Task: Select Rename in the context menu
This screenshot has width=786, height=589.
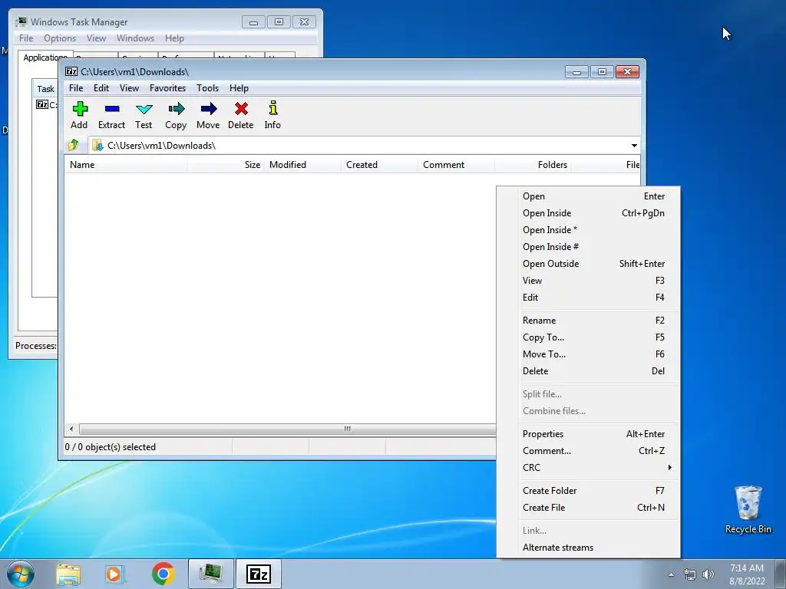Action: 589,321
